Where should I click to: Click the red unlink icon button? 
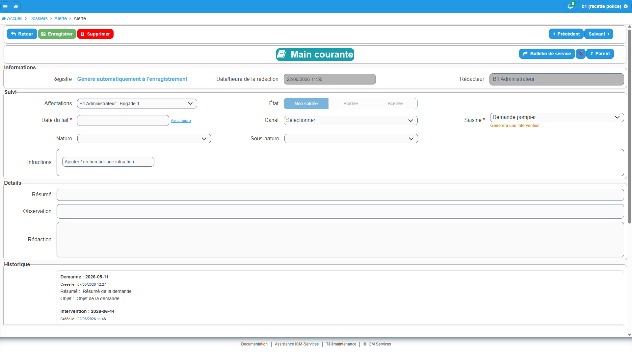click(x=581, y=54)
